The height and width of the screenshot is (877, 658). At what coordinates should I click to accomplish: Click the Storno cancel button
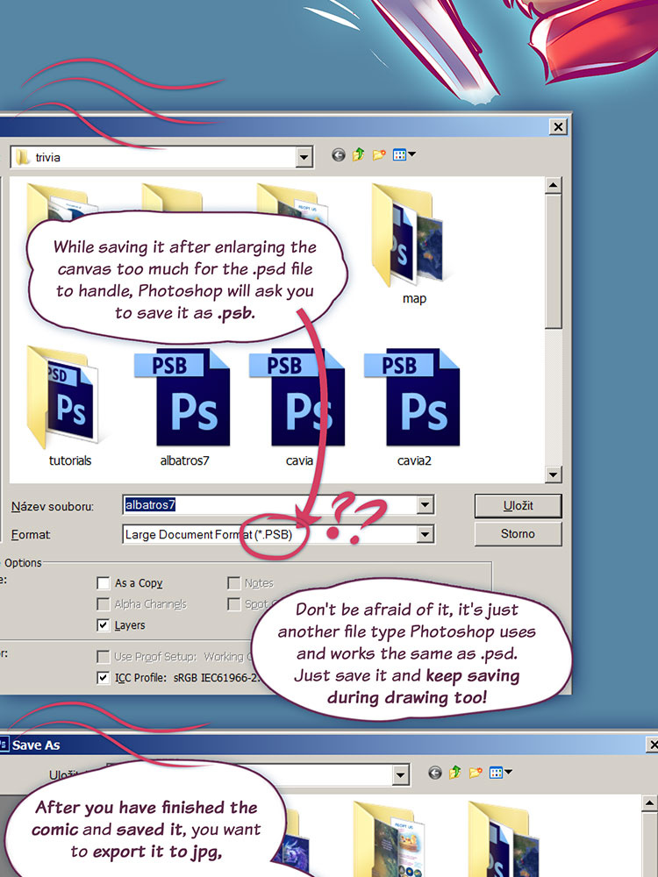(x=517, y=533)
